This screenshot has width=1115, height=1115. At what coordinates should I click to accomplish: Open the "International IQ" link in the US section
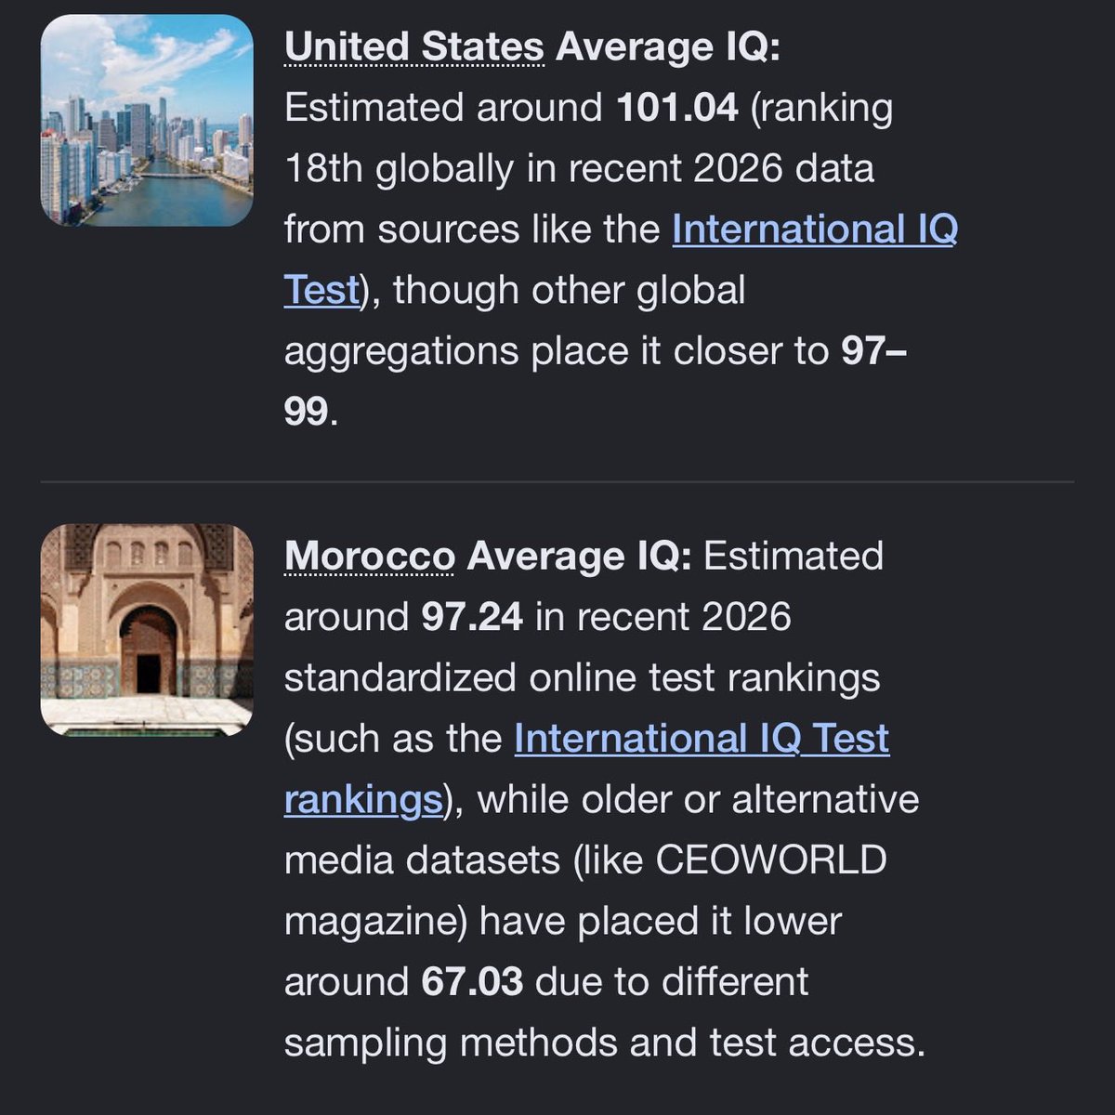815,229
